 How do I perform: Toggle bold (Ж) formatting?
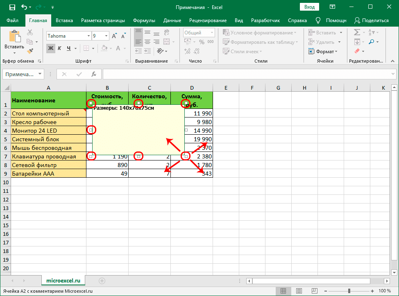pyautogui.click(x=50, y=48)
